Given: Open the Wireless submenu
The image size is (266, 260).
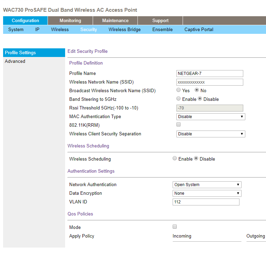Looking at the screenshot, I should [x=60, y=30].
